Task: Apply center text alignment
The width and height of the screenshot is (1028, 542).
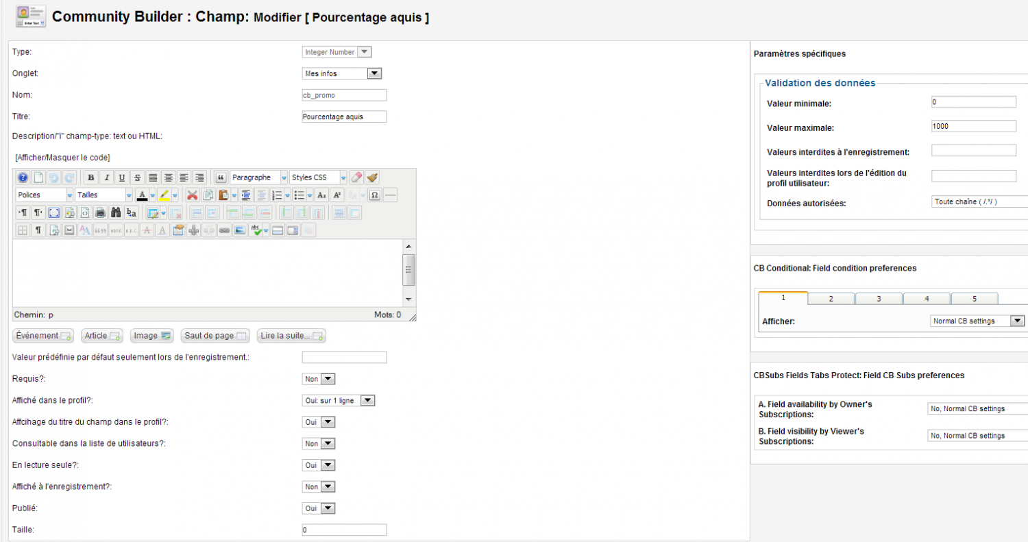Action: pyautogui.click(x=169, y=177)
